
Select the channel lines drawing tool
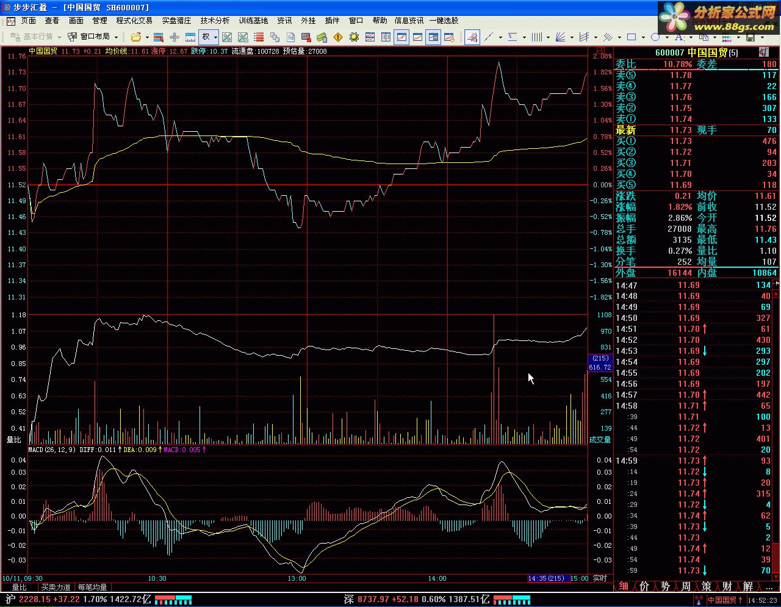pos(583,37)
